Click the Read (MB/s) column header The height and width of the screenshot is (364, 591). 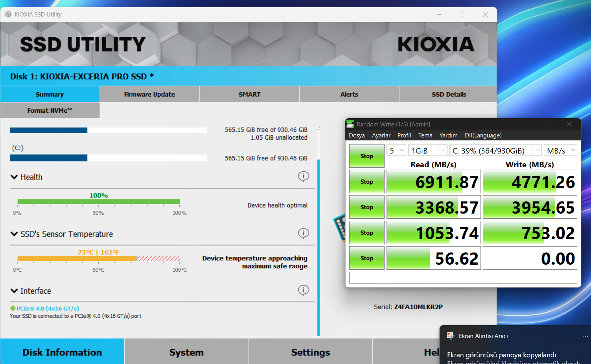click(433, 165)
